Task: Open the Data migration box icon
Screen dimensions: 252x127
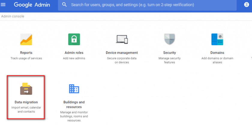Action: [x=26, y=89]
